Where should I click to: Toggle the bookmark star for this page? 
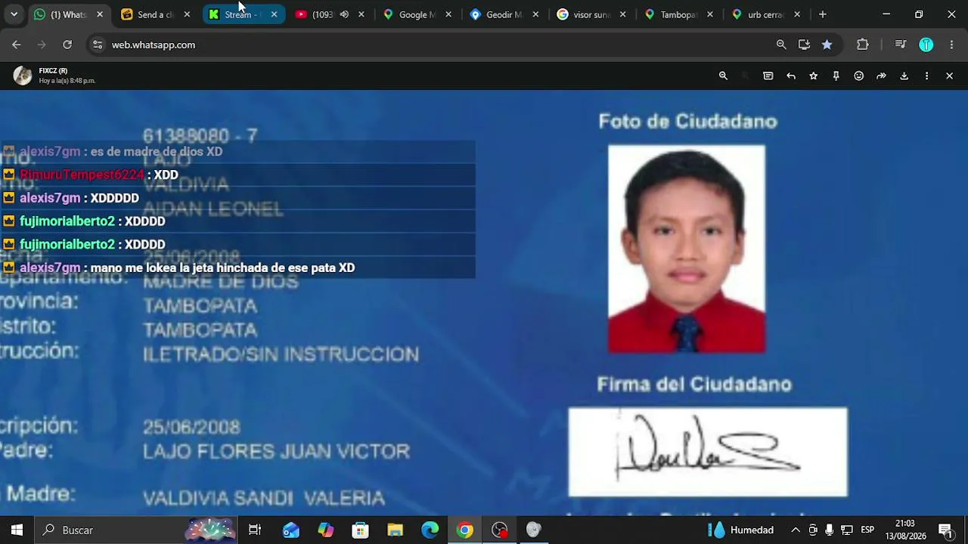[x=827, y=45]
